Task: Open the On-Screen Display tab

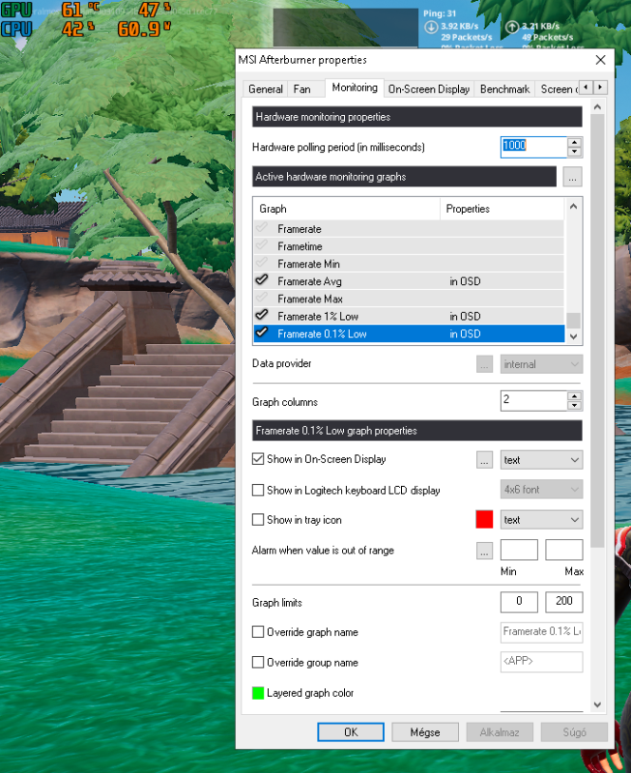Action: (x=429, y=89)
